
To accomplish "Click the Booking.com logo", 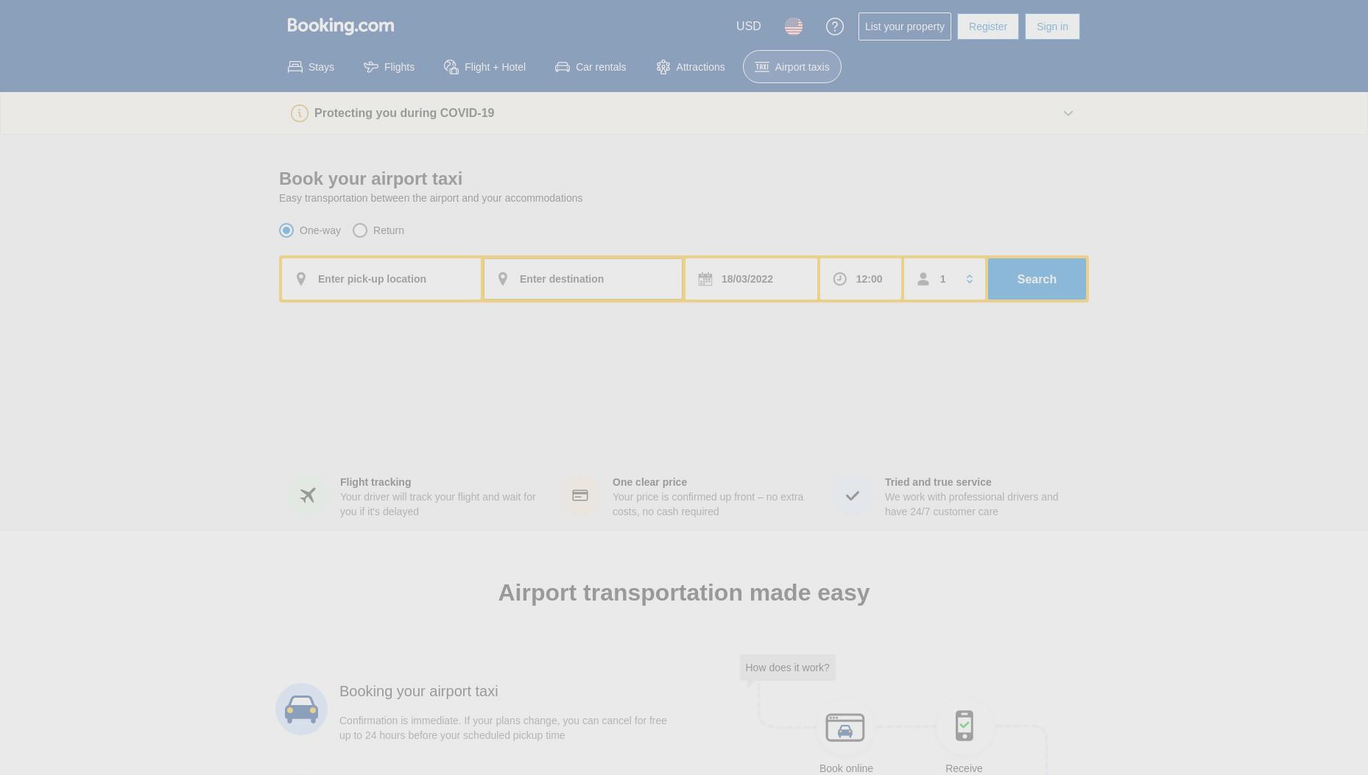I will tap(340, 26).
